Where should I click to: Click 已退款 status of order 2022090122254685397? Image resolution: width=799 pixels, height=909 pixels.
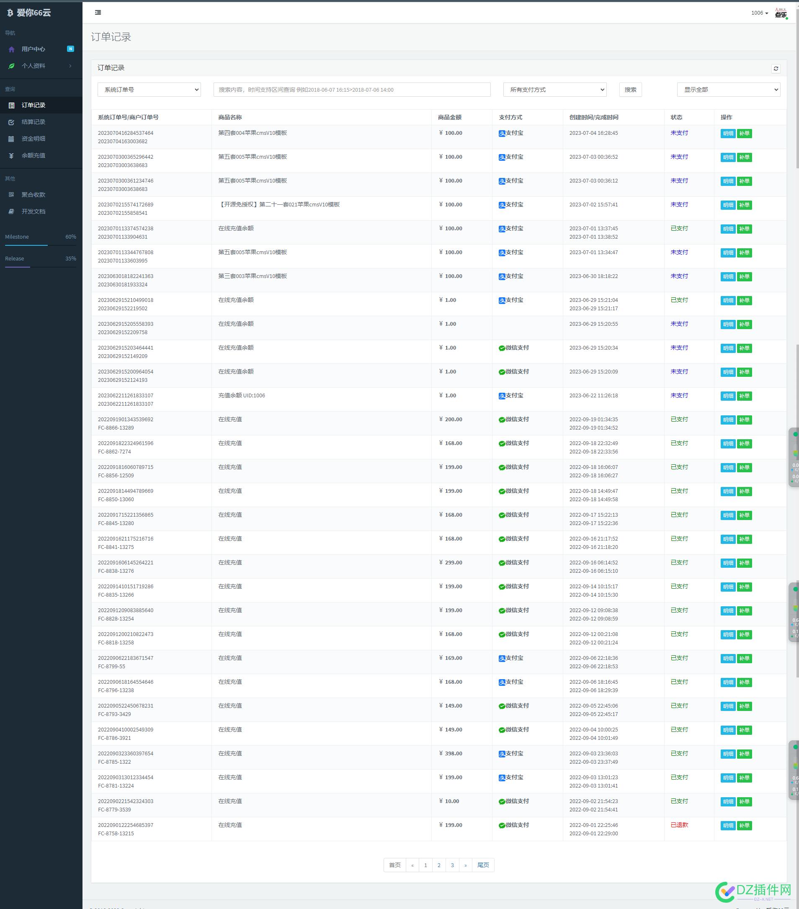click(679, 825)
